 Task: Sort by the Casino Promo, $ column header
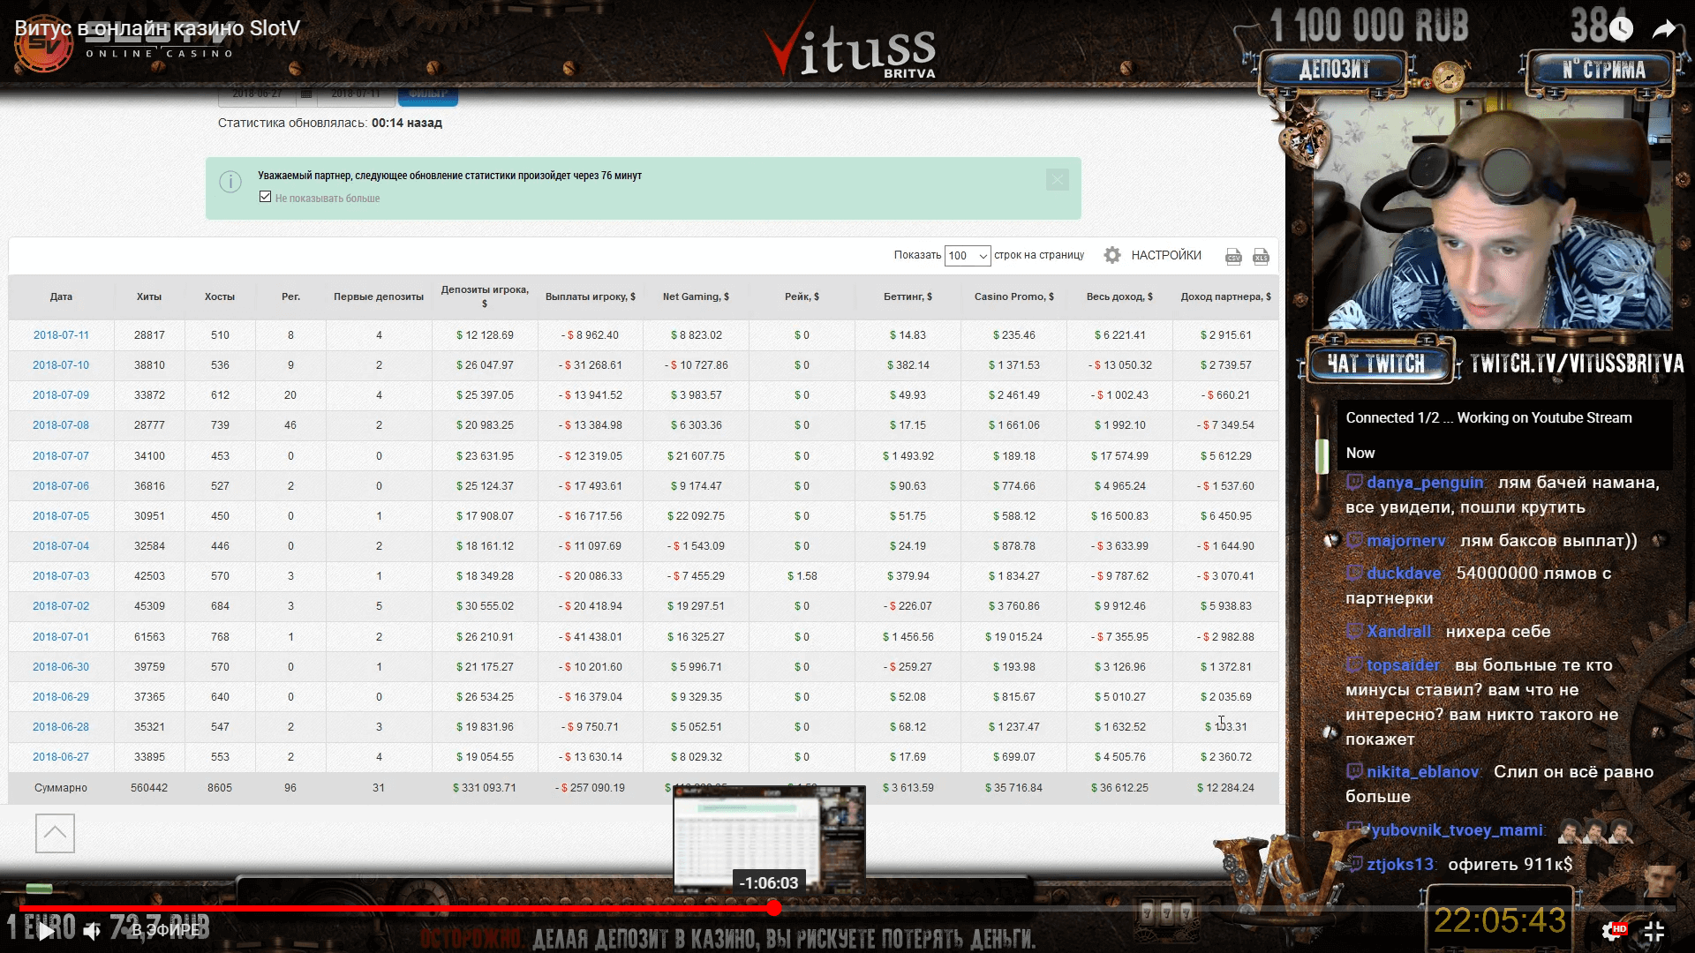pos(1013,297)
